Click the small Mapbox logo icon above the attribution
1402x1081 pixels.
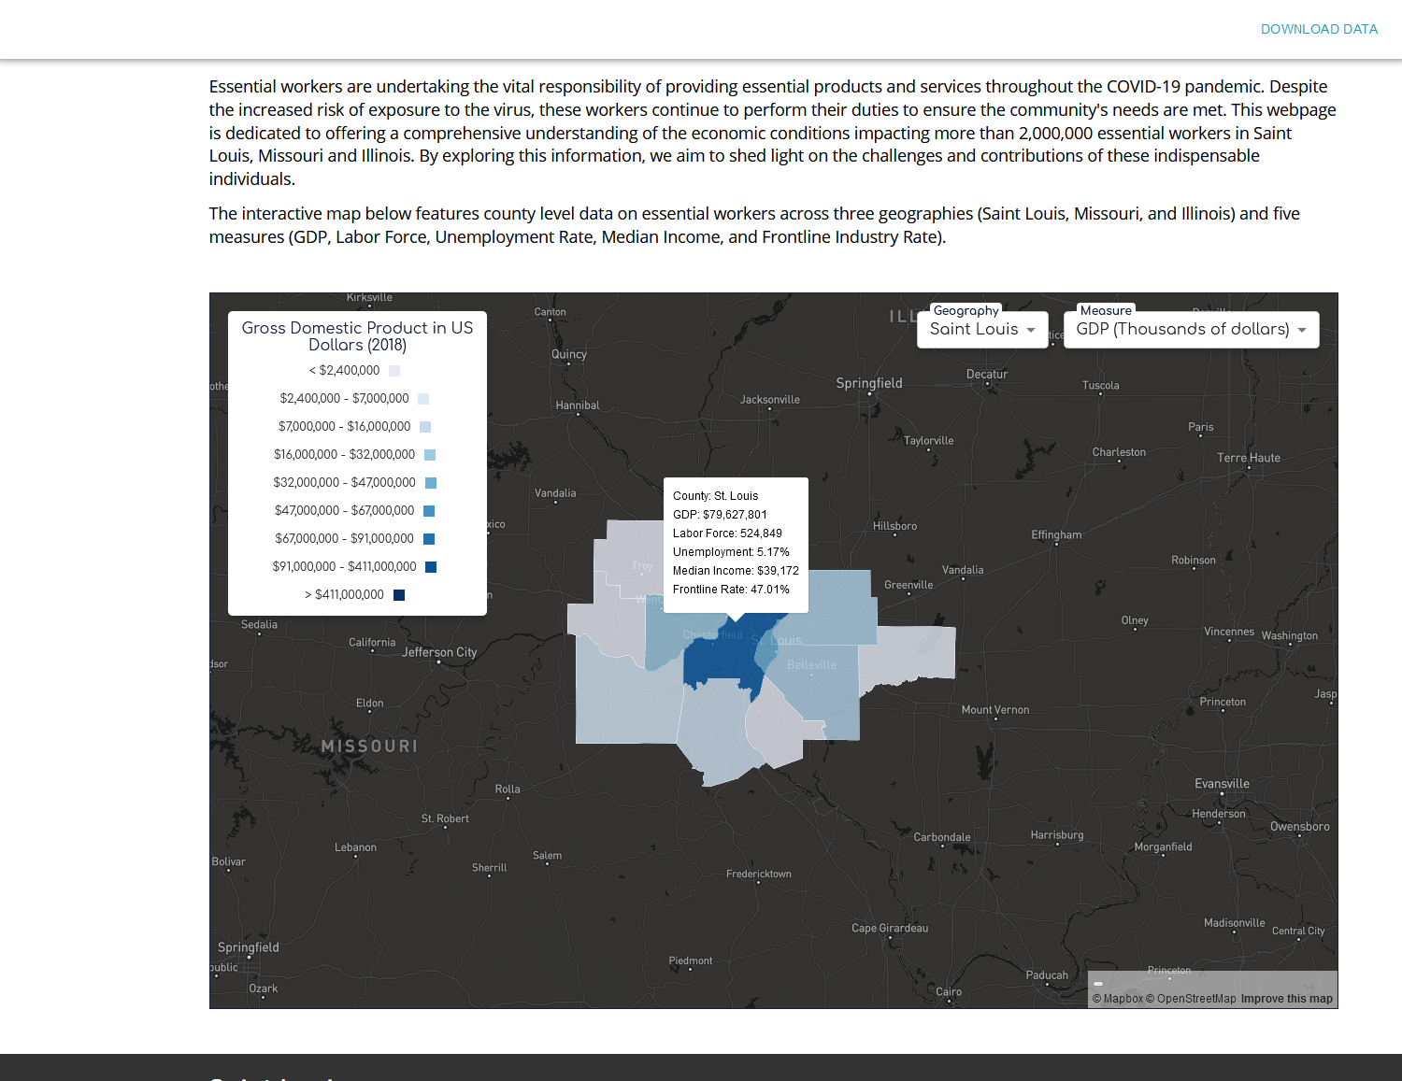[x=1098, y=984]
